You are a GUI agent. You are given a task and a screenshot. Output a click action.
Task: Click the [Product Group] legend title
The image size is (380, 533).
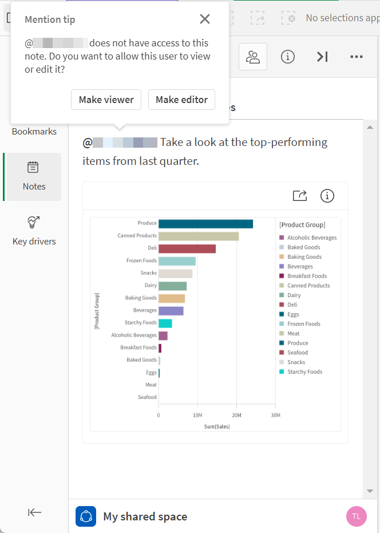point(302,224)
